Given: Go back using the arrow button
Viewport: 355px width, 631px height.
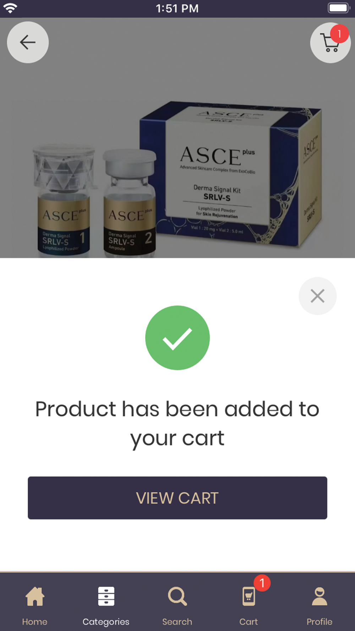Looking at the screenshot, I should [x=28, y=43].
